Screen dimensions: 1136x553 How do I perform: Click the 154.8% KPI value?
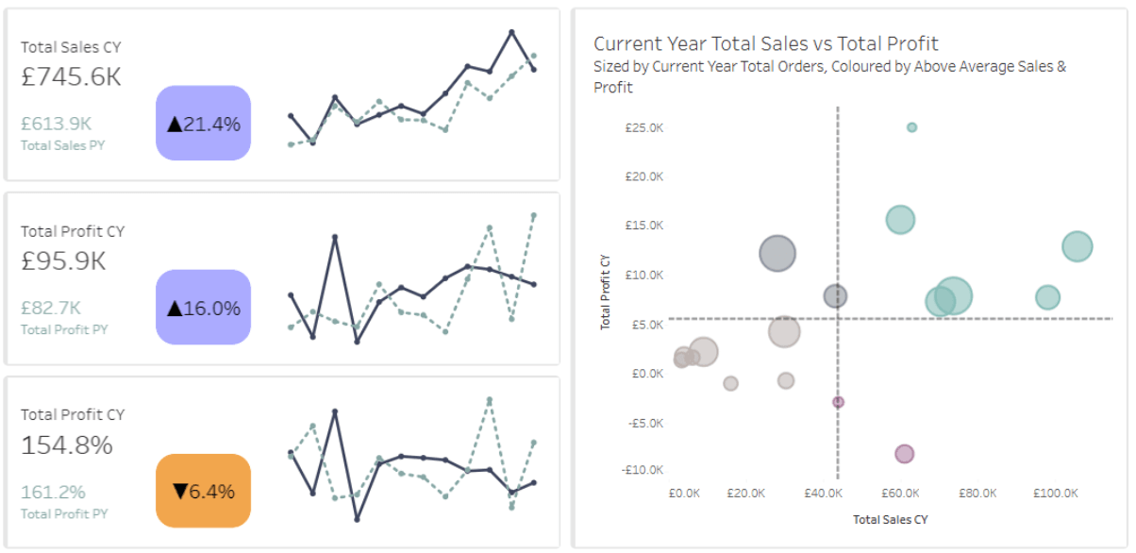tap(67, 444)
